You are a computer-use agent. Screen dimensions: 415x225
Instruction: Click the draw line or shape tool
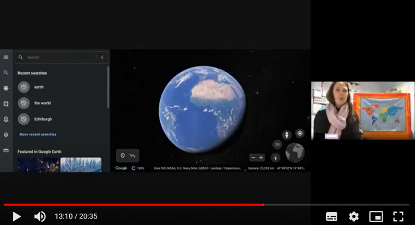click(133, 156)
